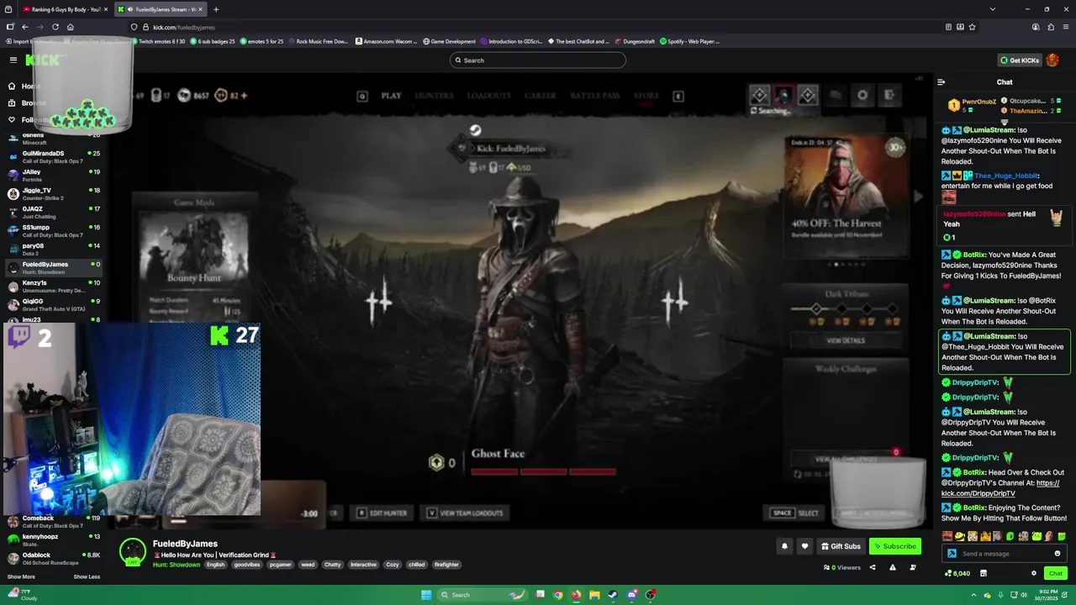
Task: Open GuiMirandaDS channel in sidebar
Action: tap(55, 156)
